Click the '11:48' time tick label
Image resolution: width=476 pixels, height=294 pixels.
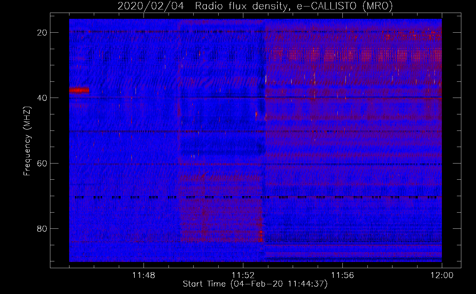point(144,275)
